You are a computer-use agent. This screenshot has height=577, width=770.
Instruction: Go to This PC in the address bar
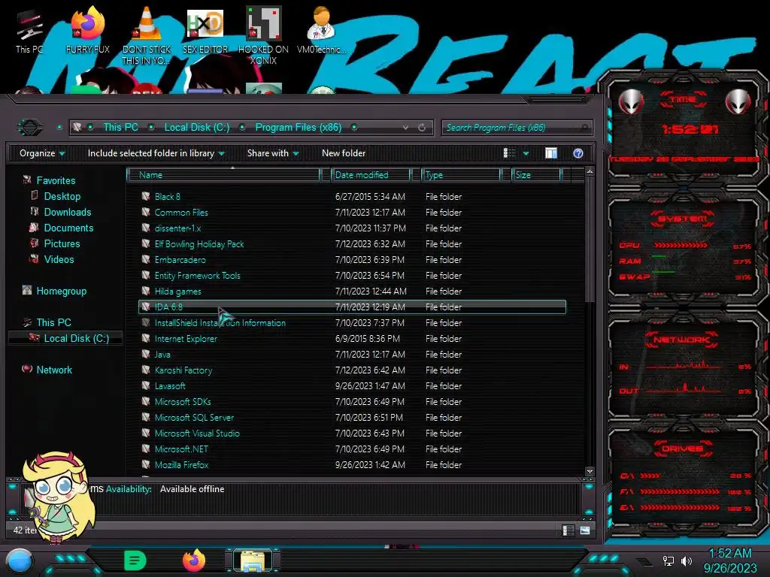pyautogui.click(x=120, y=128)
